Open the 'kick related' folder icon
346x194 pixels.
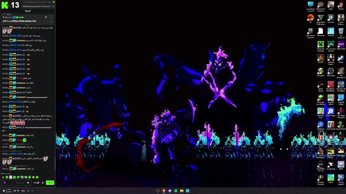point(341,152)
